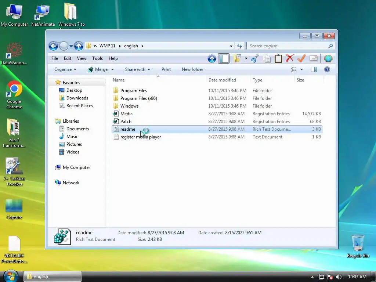Select the Windows folder in file list
This screenshot has height=282, width=376.
[129, 106]
